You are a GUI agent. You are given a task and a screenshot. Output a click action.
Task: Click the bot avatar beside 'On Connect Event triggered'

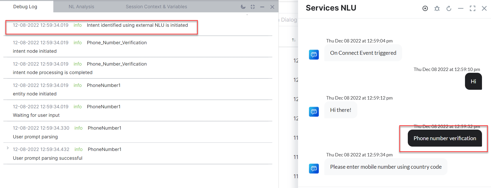coord(314,55)
